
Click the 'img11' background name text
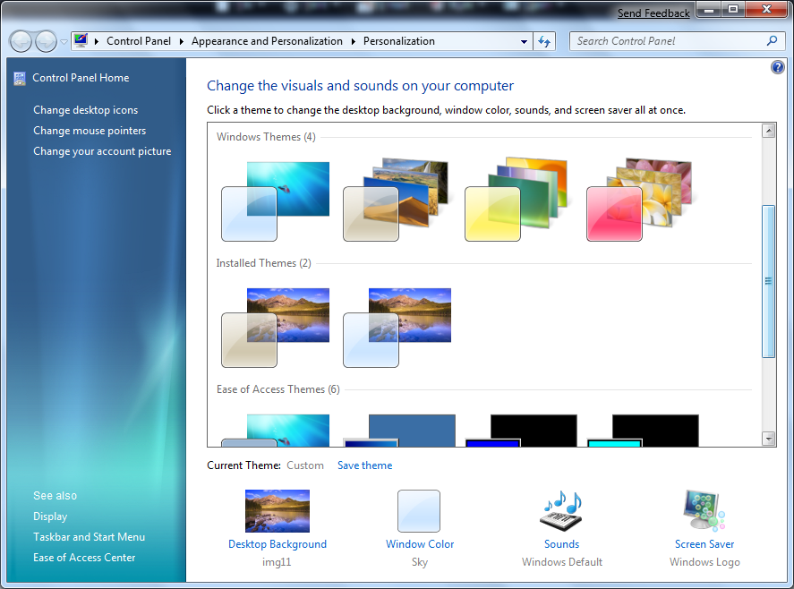coord(277,562)
